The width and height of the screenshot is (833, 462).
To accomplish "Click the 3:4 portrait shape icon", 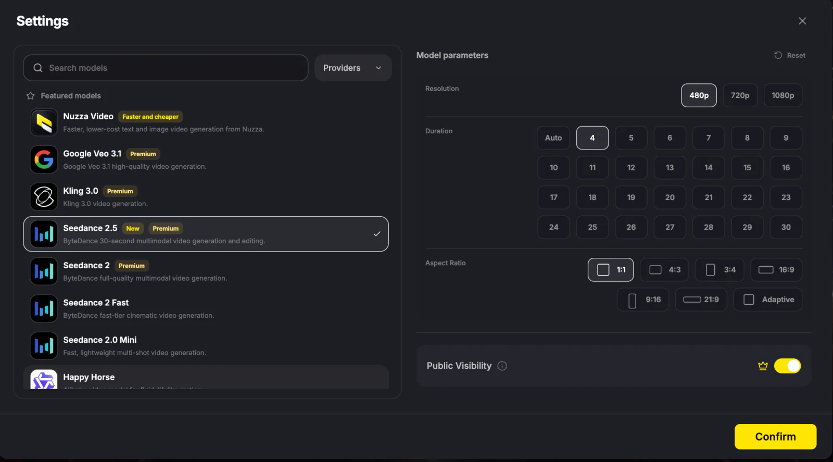I will pos(710,270).
